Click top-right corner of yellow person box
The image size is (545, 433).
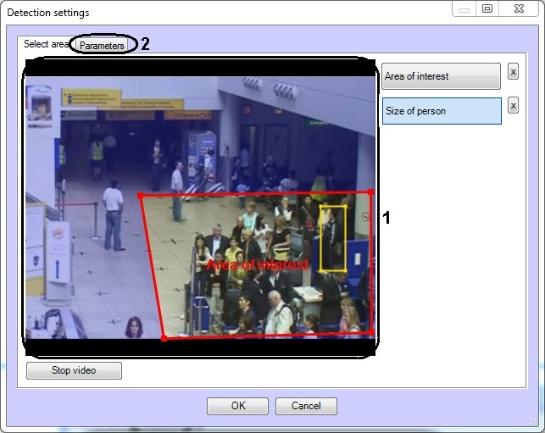tap(346, 206)
